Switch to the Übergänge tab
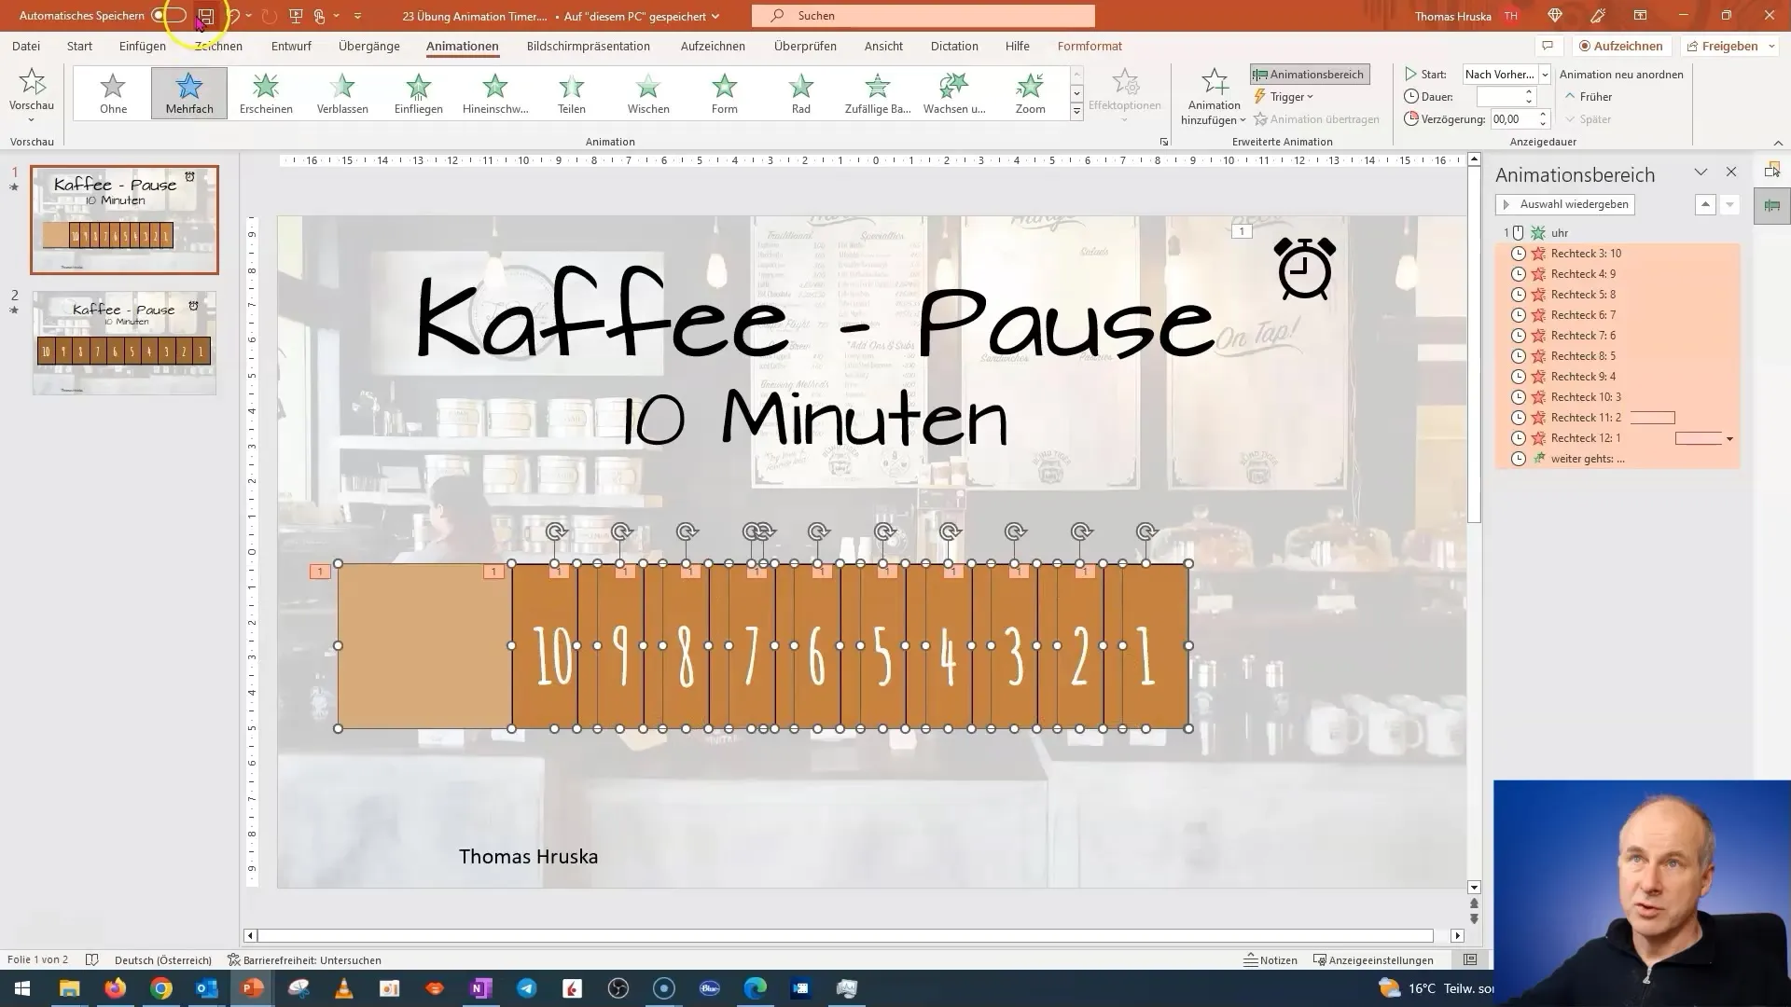Viewport: 1791px width, 1007px height. (369, 46)
